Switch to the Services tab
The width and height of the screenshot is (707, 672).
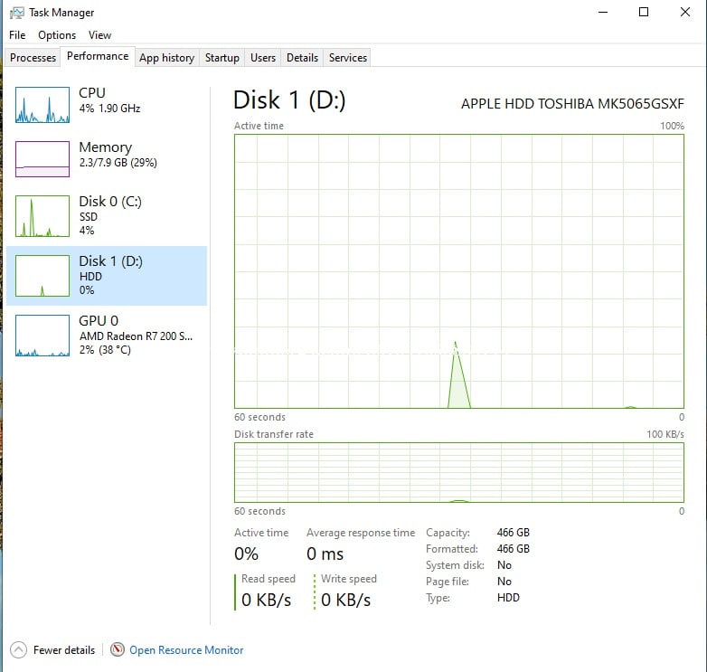pos(348,58)
